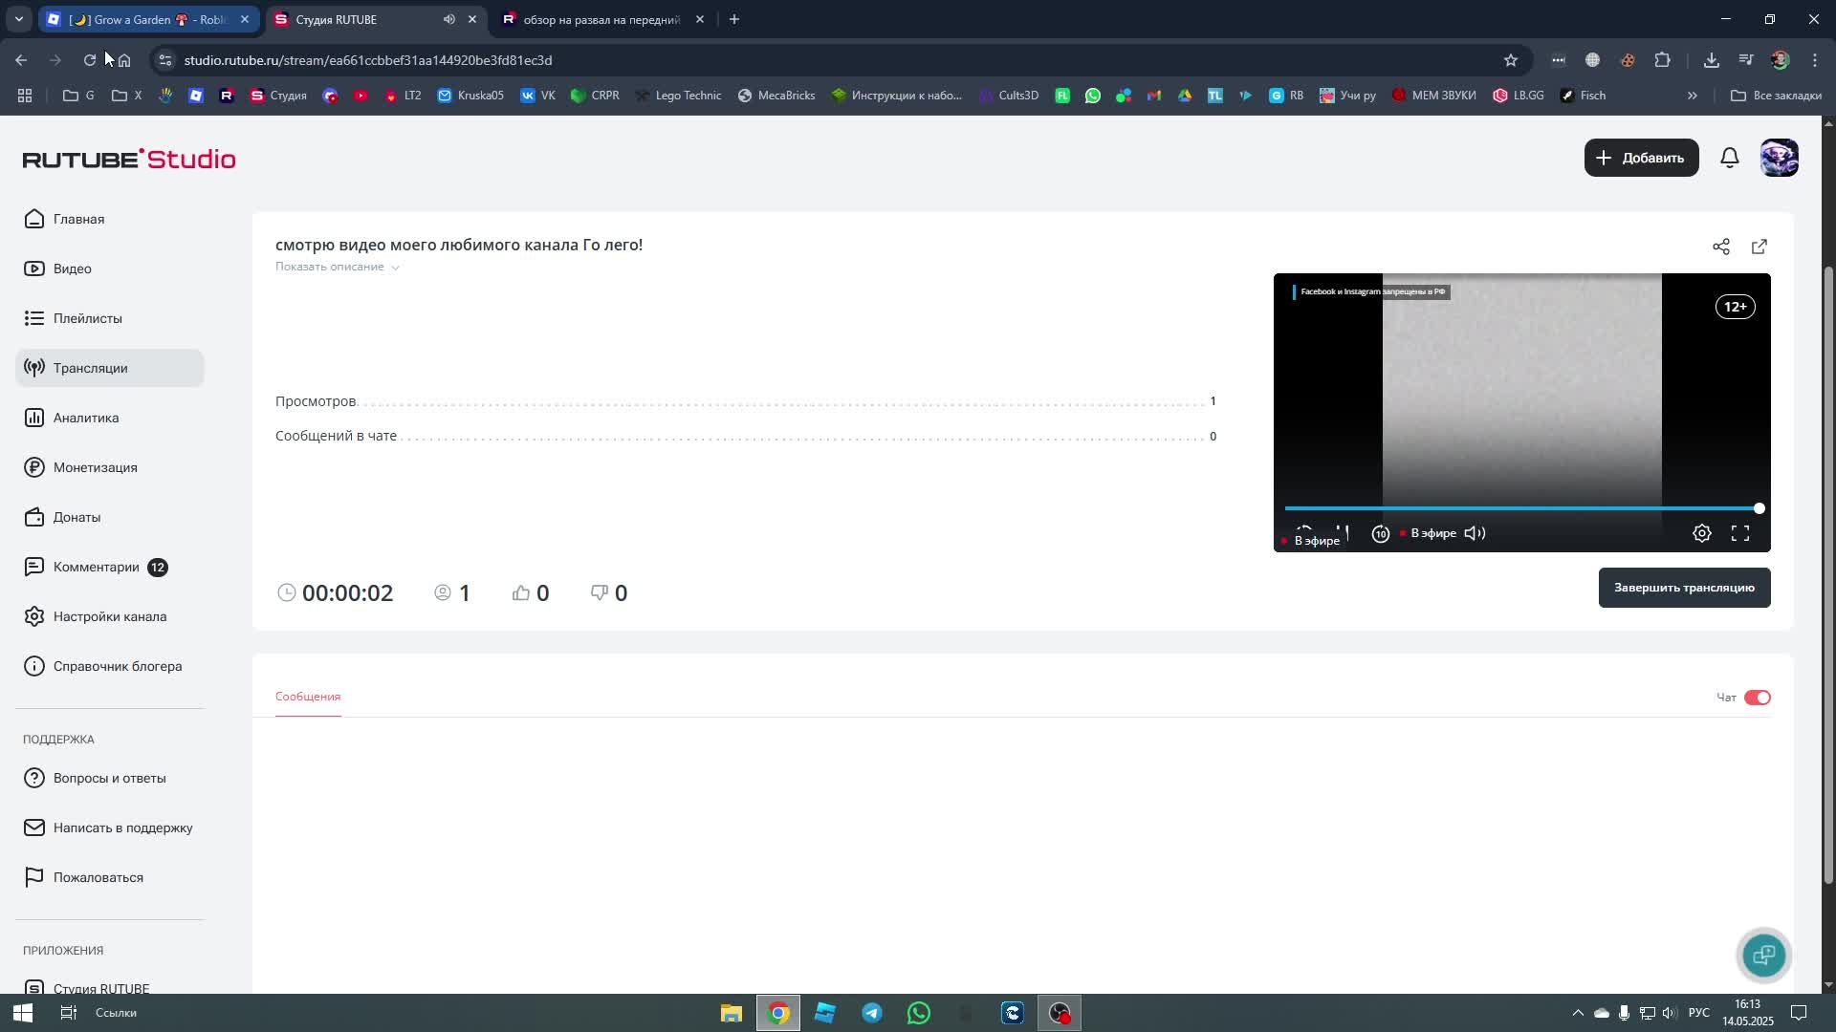Select the Сообщения tab

pos(308,697)
